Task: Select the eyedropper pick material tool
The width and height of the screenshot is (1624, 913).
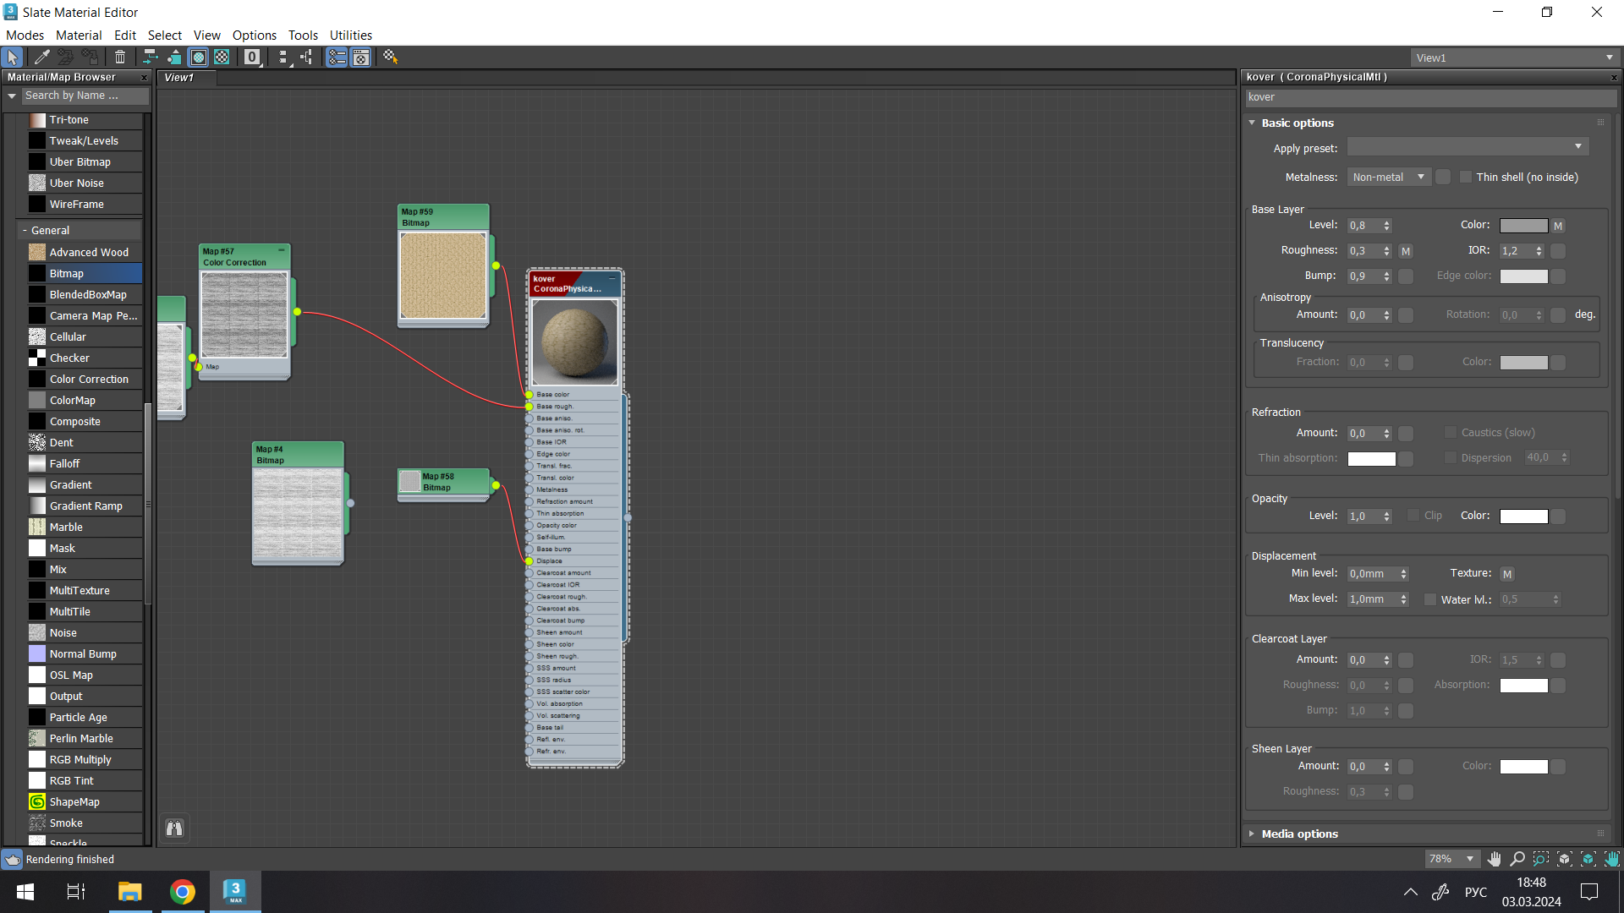Action: (41, 57)
